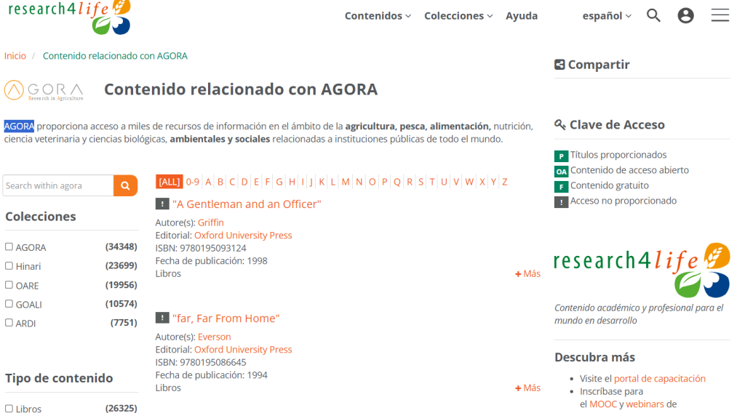Viewport: 745px width, 413px height.
Task: Click the orange search button next to agora search
Action: pos(125,185)
